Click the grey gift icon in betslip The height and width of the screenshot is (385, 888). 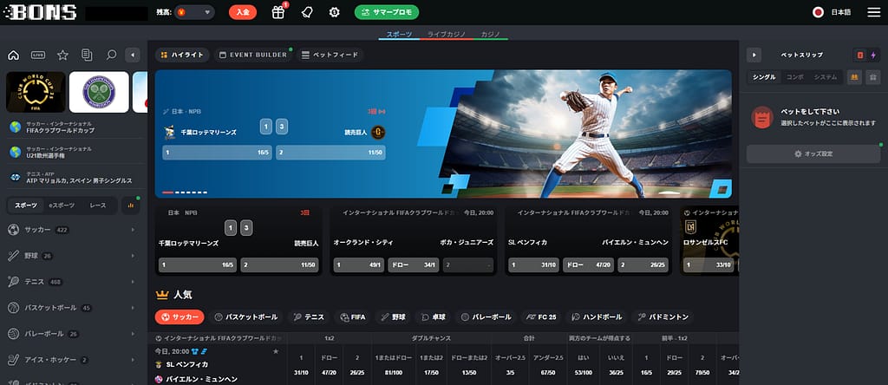coord(872,77)
